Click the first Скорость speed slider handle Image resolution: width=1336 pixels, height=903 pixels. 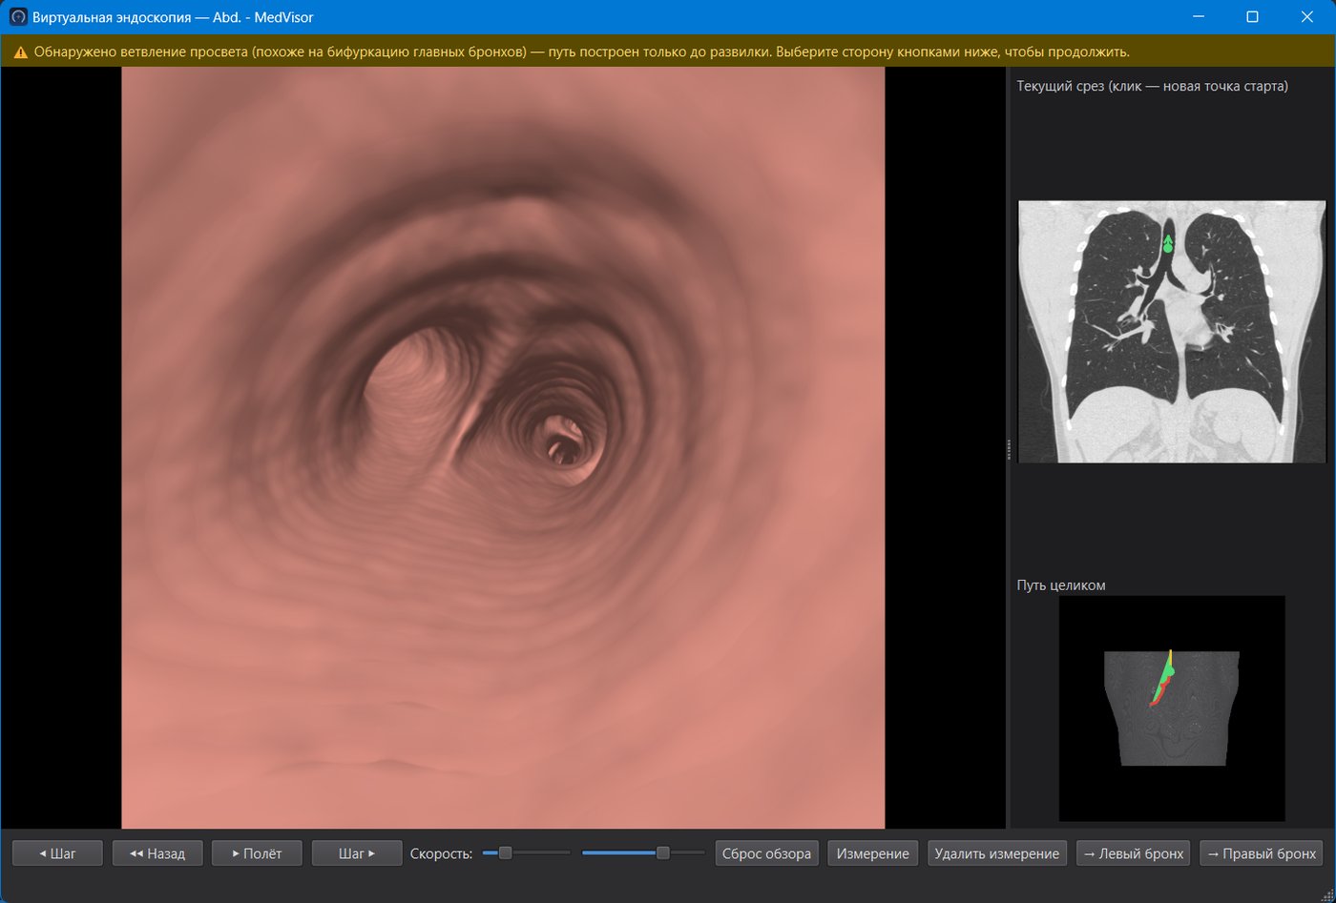tap(506, 853)
